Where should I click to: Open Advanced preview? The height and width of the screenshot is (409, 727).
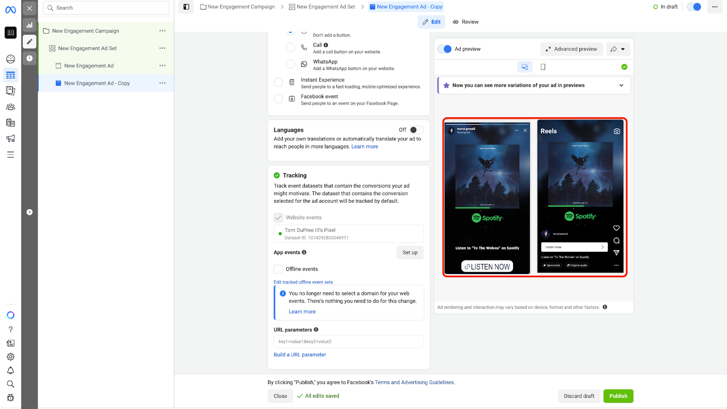tap(572, 49)
